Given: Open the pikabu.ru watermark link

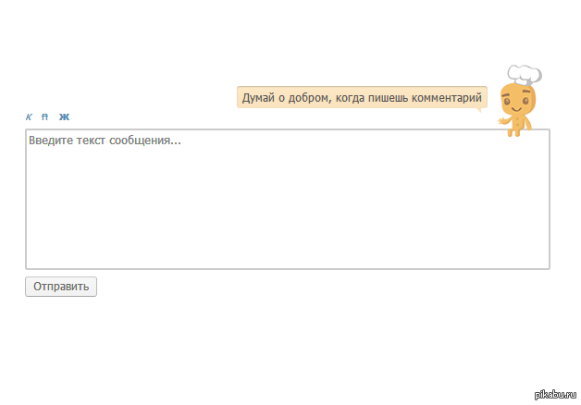Looking at the screenshot, I should 555,395.
